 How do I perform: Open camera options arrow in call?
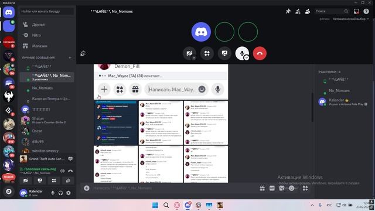coord(194,57)
